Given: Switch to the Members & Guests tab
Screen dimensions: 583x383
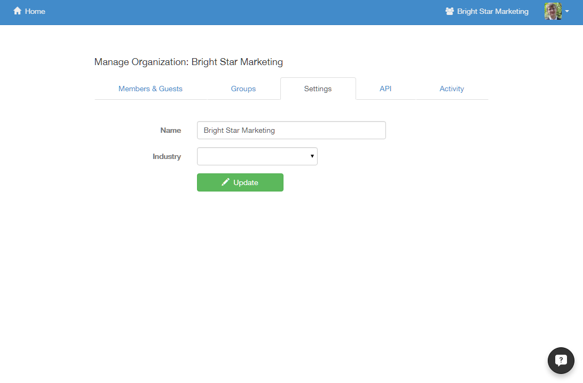Looking at the screenshot, I should (x=150, y=89).
